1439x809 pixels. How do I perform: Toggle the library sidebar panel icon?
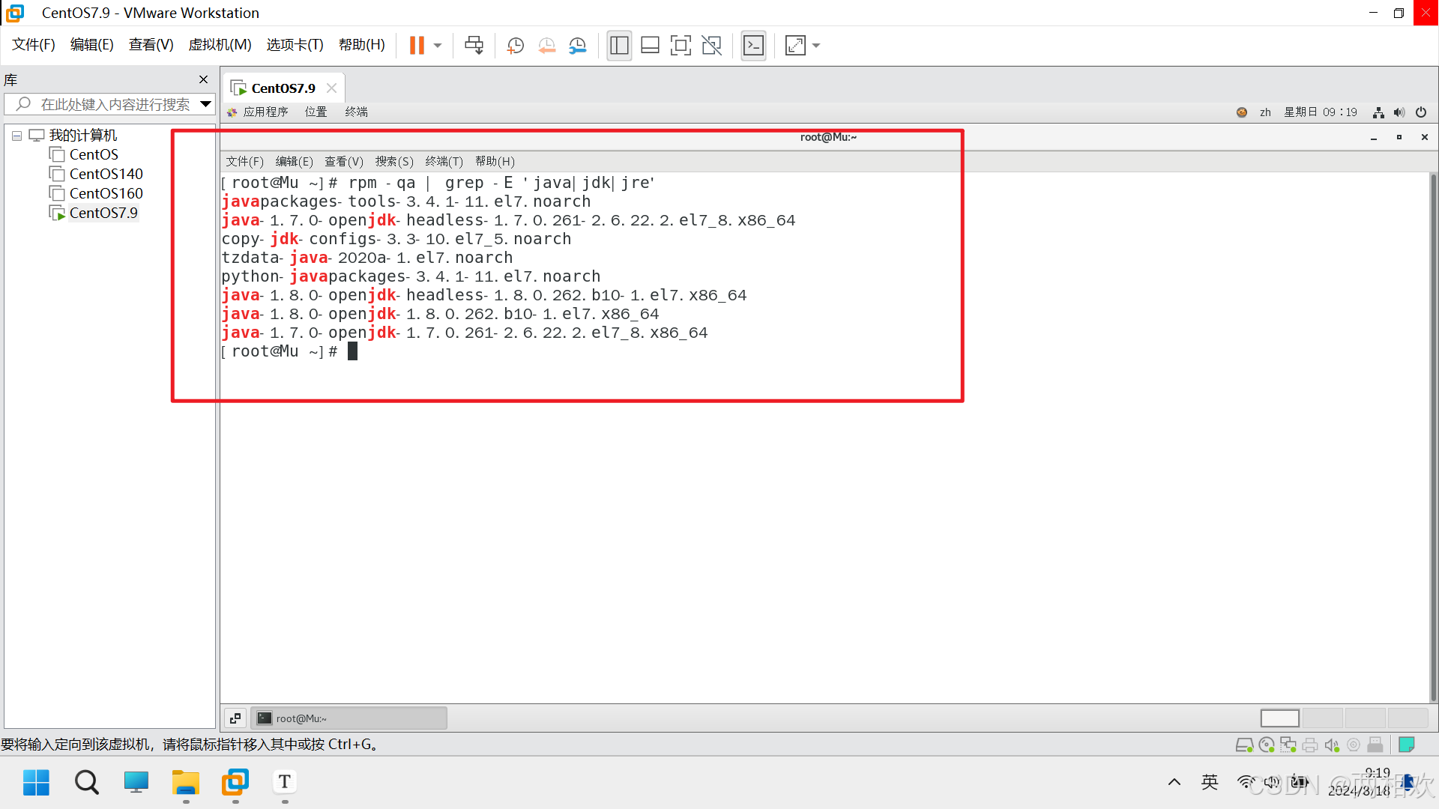point(619,46)
